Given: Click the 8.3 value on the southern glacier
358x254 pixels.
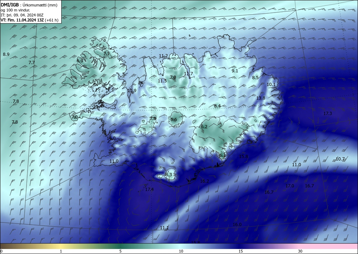Looking at the screenshot, I should [169, 175].
